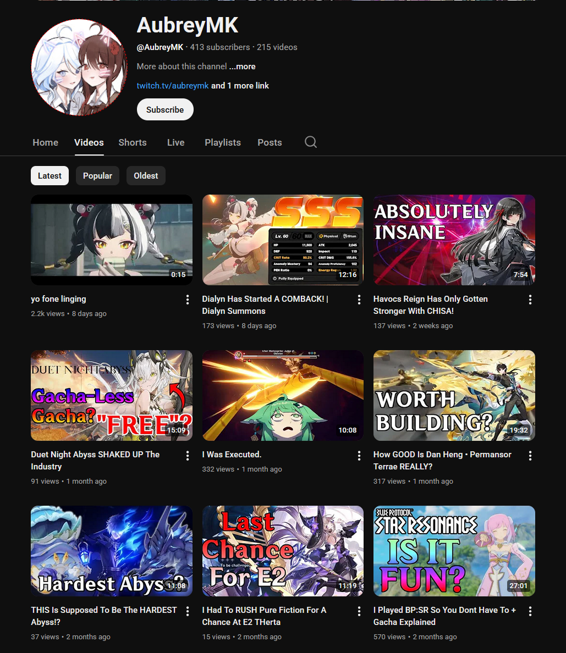Play the 0:15 'yo fone linging' thumbnail

(112, 240)
